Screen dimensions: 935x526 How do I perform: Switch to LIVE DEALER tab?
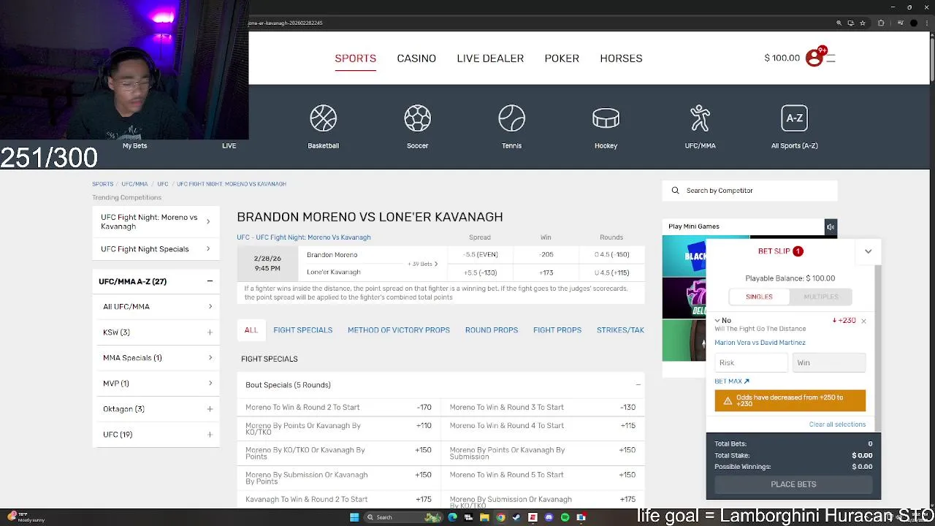(x=490, y=58)
